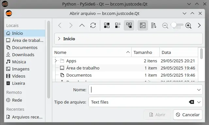Click the '2 itens' size cell

tap(150, 61)
